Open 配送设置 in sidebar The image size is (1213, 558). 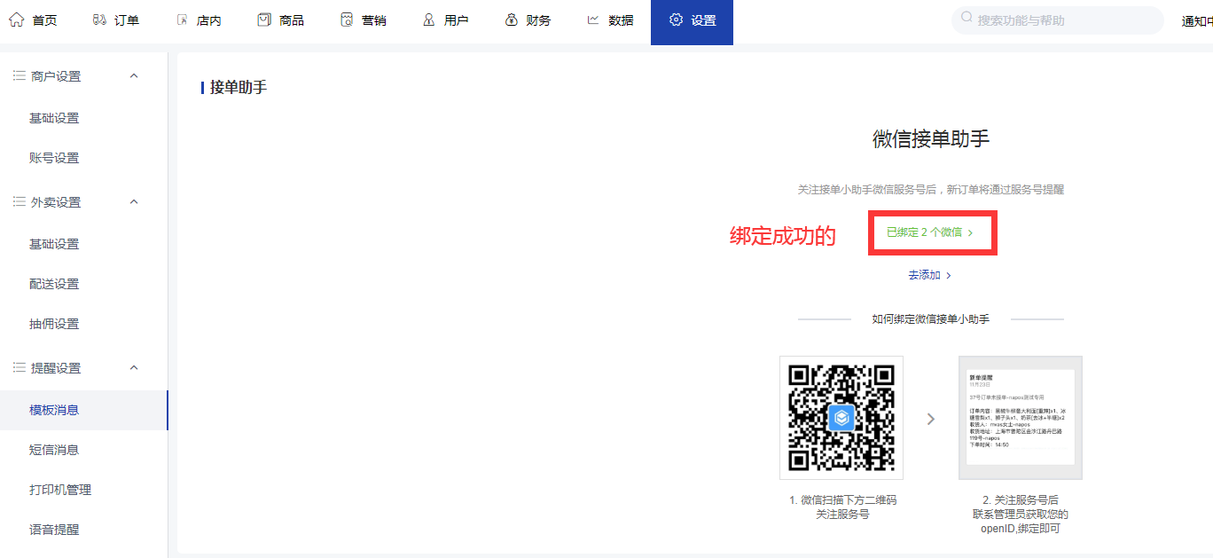point(54,284)
